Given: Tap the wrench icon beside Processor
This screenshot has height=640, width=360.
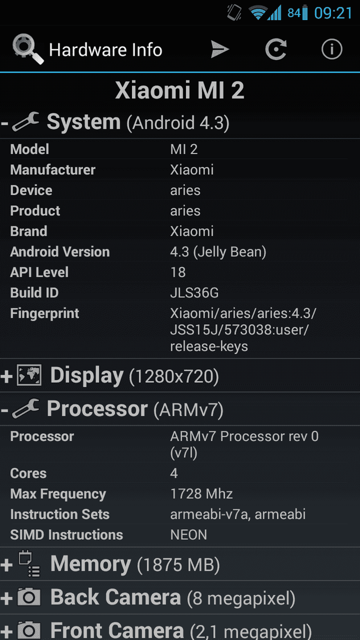Looking at the screenshot, I should pyautogui.click(x=25, y=409).
